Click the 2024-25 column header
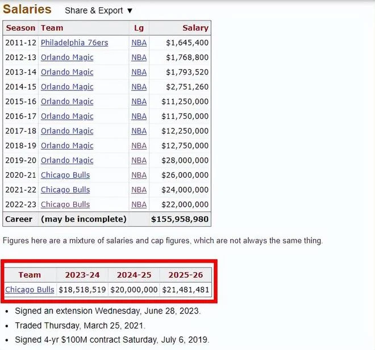The height and width of the screenshot is (350, 375). [x=134, y=275]
